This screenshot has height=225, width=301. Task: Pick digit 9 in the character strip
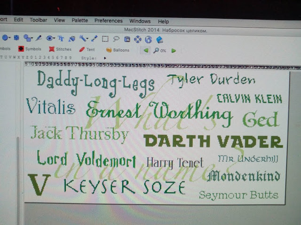pyautogui.click(x=71, y=57)
